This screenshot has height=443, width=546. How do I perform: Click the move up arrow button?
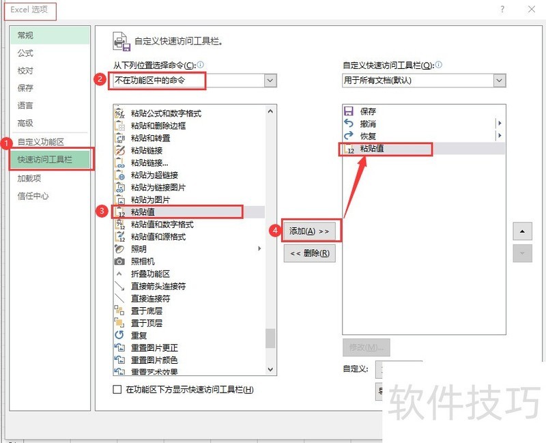point(522,231)
